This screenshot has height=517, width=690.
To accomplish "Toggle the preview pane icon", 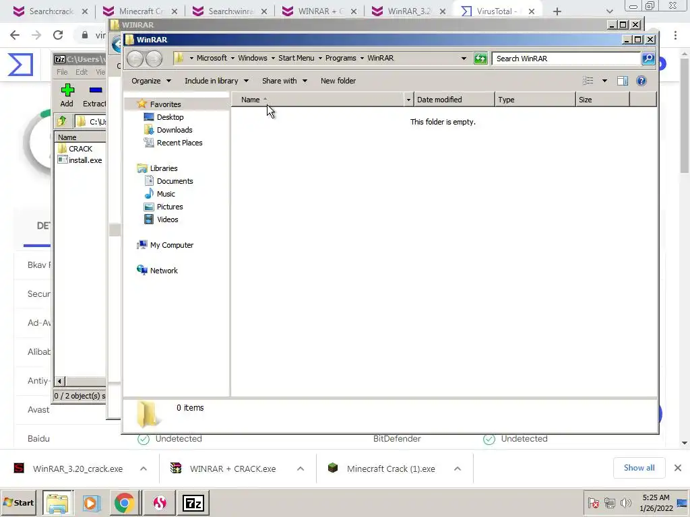I will tap(622, 81).
